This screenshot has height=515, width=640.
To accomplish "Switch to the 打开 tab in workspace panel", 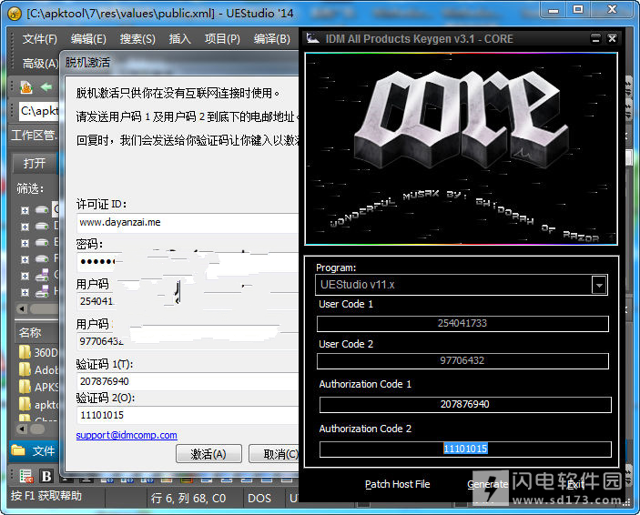I will pyautogui.click(x=35, y=163).
